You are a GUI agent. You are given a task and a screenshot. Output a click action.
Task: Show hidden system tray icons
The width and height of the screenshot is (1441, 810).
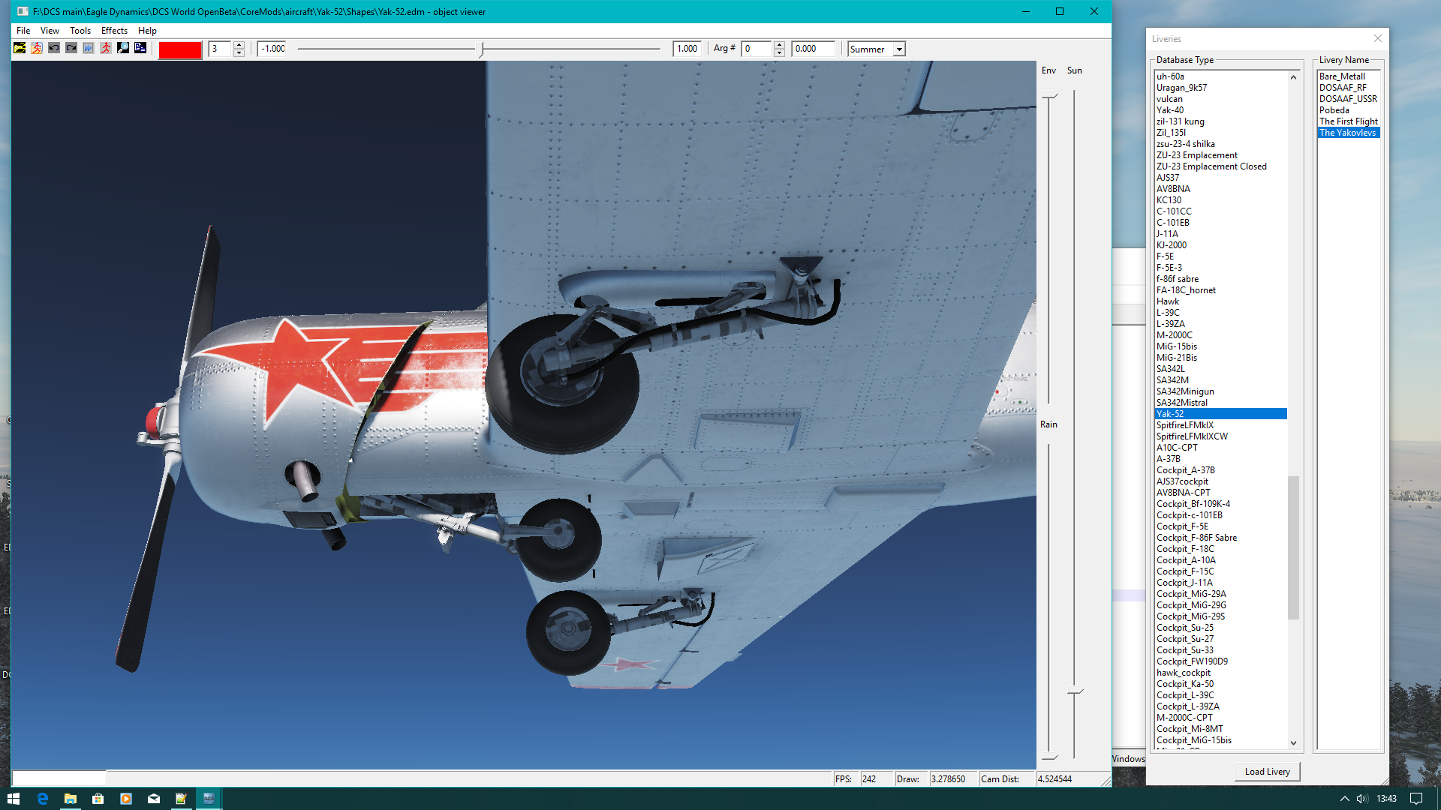click(x=1344, y=799)
